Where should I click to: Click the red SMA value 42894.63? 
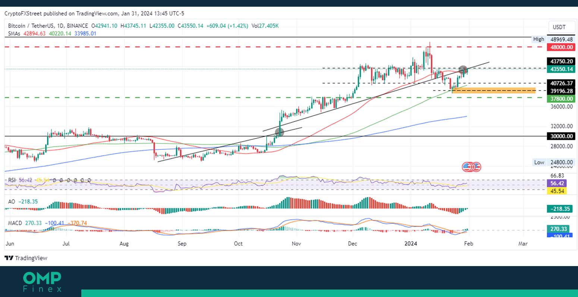tap(34, 33)
